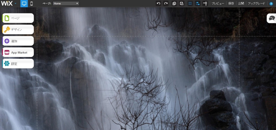Image resolution: width=276 pixels, height=130 pixels.
Task: Paste the copied element
Action: [182, 3]
